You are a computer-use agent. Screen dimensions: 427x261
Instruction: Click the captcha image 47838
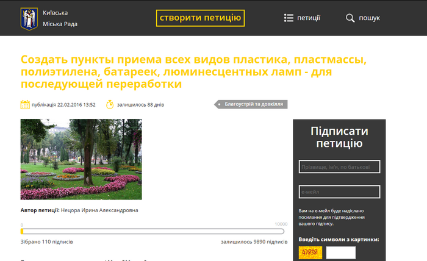coord(310,252)
